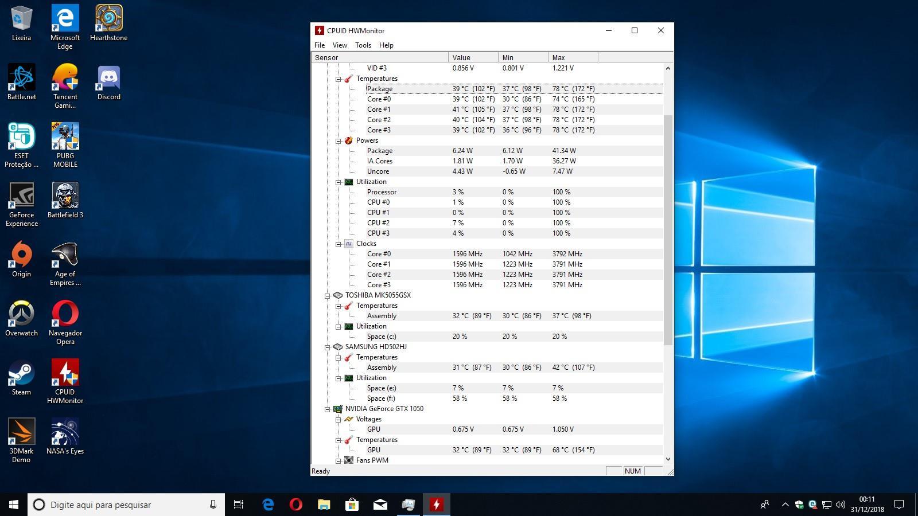Click the HWMonitor taskbar icon
This screenshot has height=516, width=918.
pos(436,505)
